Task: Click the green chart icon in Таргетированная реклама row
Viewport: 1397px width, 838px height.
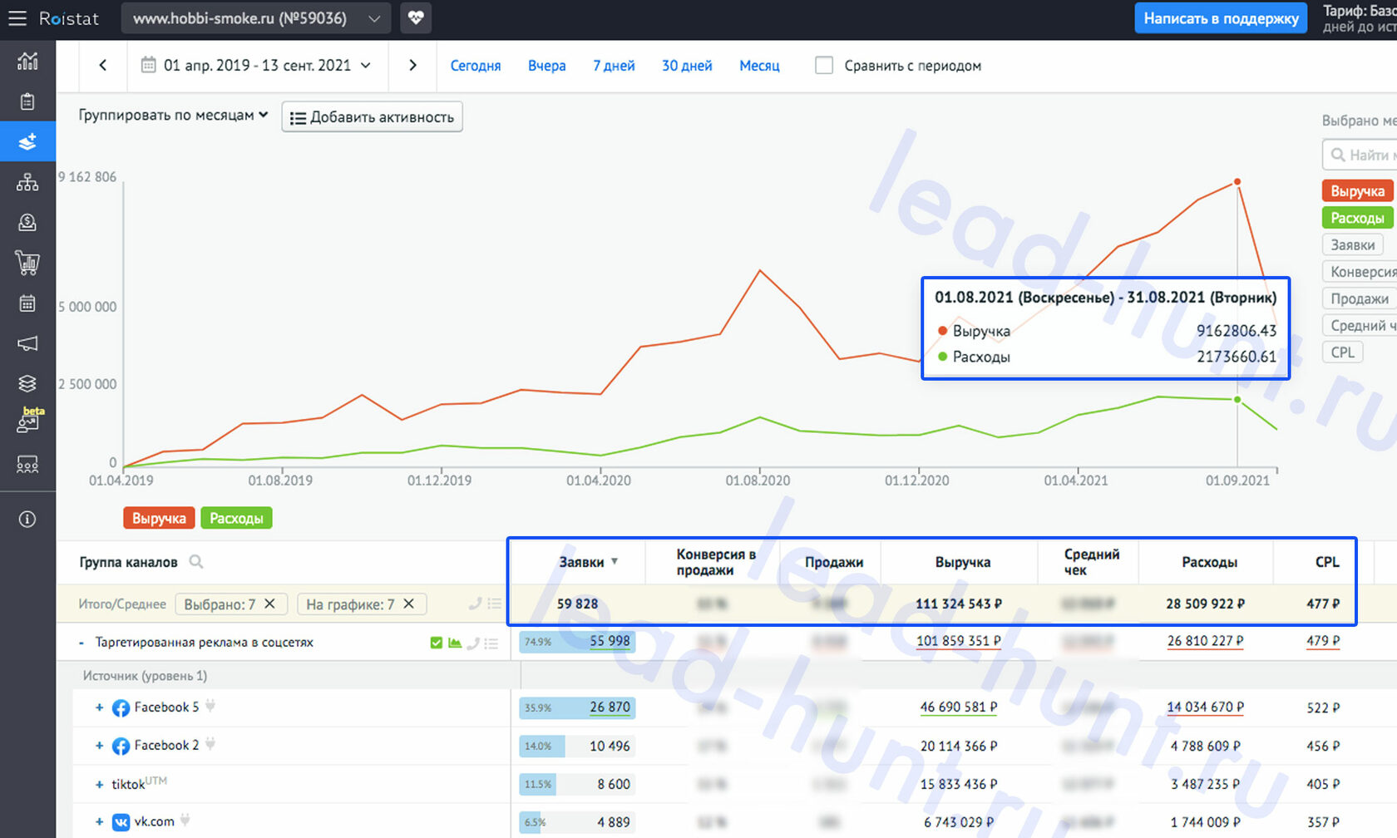Action: 455,643
